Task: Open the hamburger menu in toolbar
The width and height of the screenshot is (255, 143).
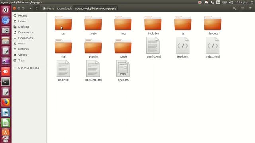Action: [251, 8]
